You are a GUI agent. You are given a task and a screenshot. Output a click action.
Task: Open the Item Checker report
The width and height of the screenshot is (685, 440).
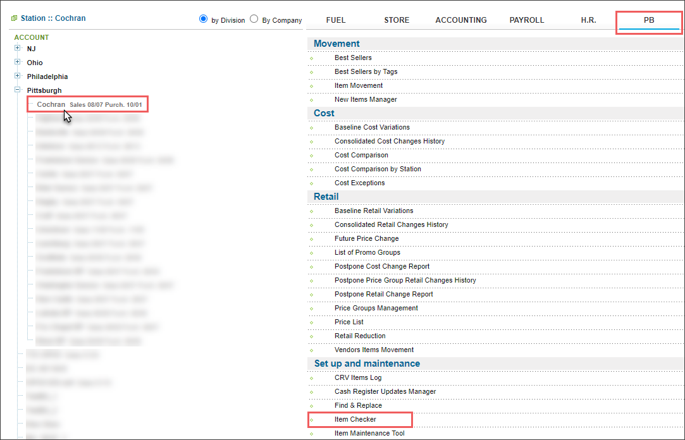[355, 420]
